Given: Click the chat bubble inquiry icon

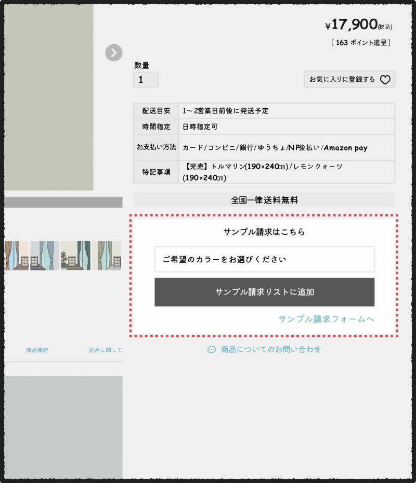Looking at the screenshot, I should pos(212,349).
